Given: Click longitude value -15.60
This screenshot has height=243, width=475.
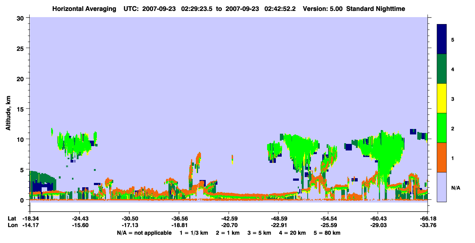Looking at the screenshot, I should [79, 226].
